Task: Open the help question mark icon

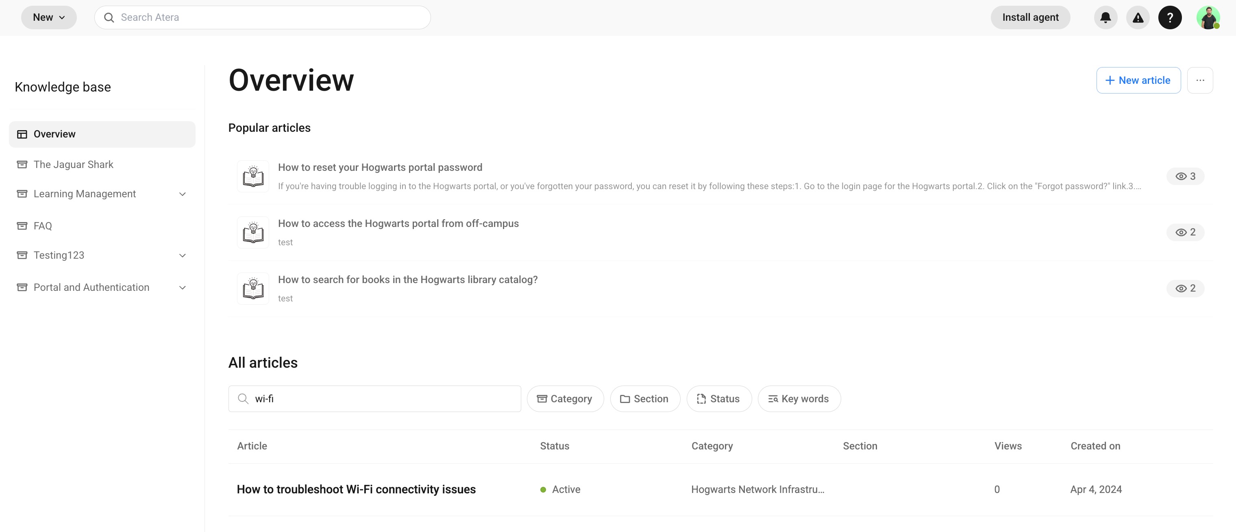Action: click(x=1170, y=18)
